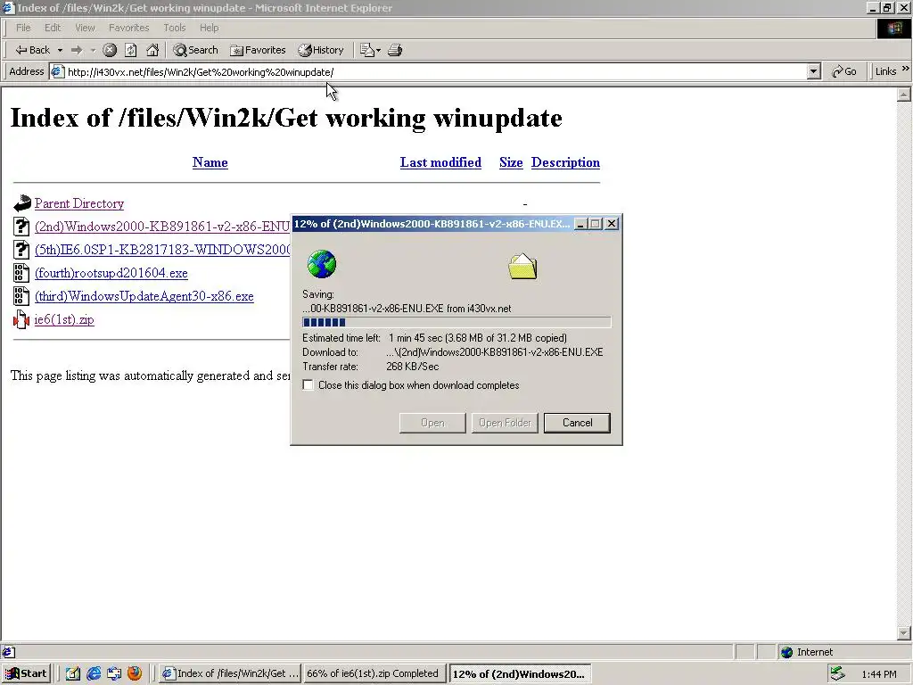Open the Search pane from the toolbar
The image size is (913, 685).
(195, 50)
